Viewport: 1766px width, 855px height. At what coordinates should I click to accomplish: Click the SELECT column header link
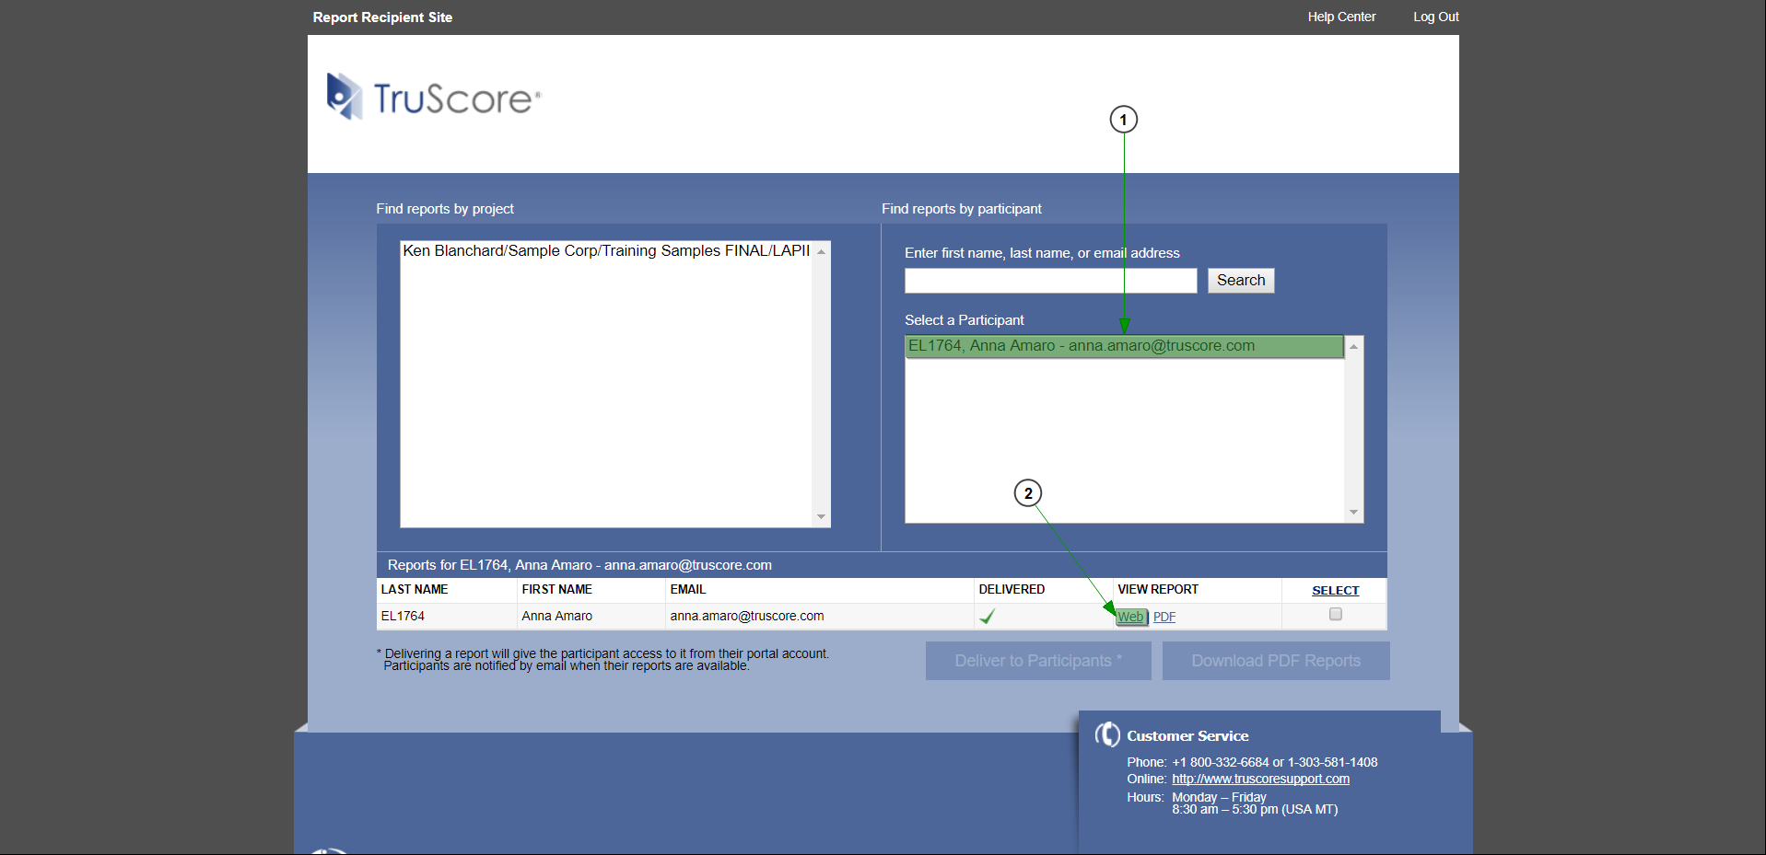1335,591
